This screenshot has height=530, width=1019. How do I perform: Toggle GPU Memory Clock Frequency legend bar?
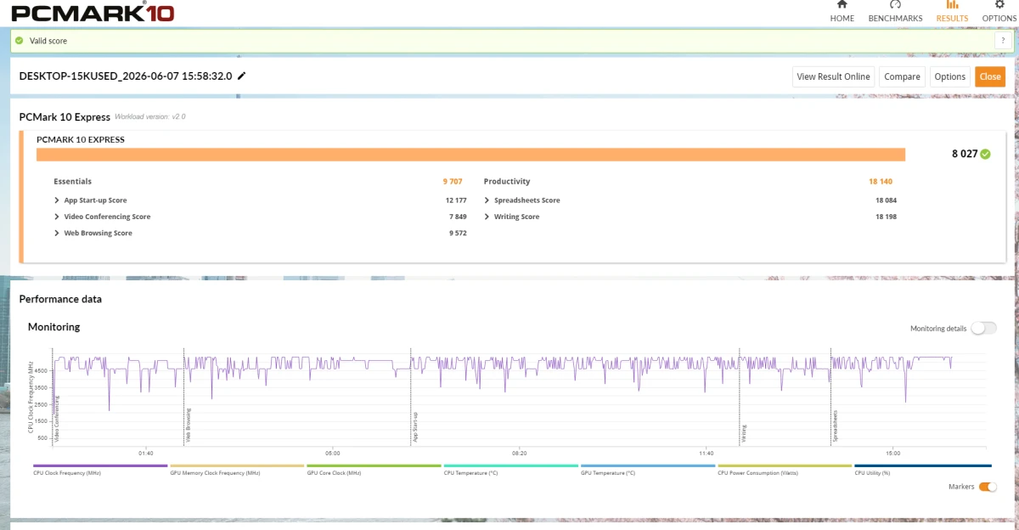coord(237,465)
